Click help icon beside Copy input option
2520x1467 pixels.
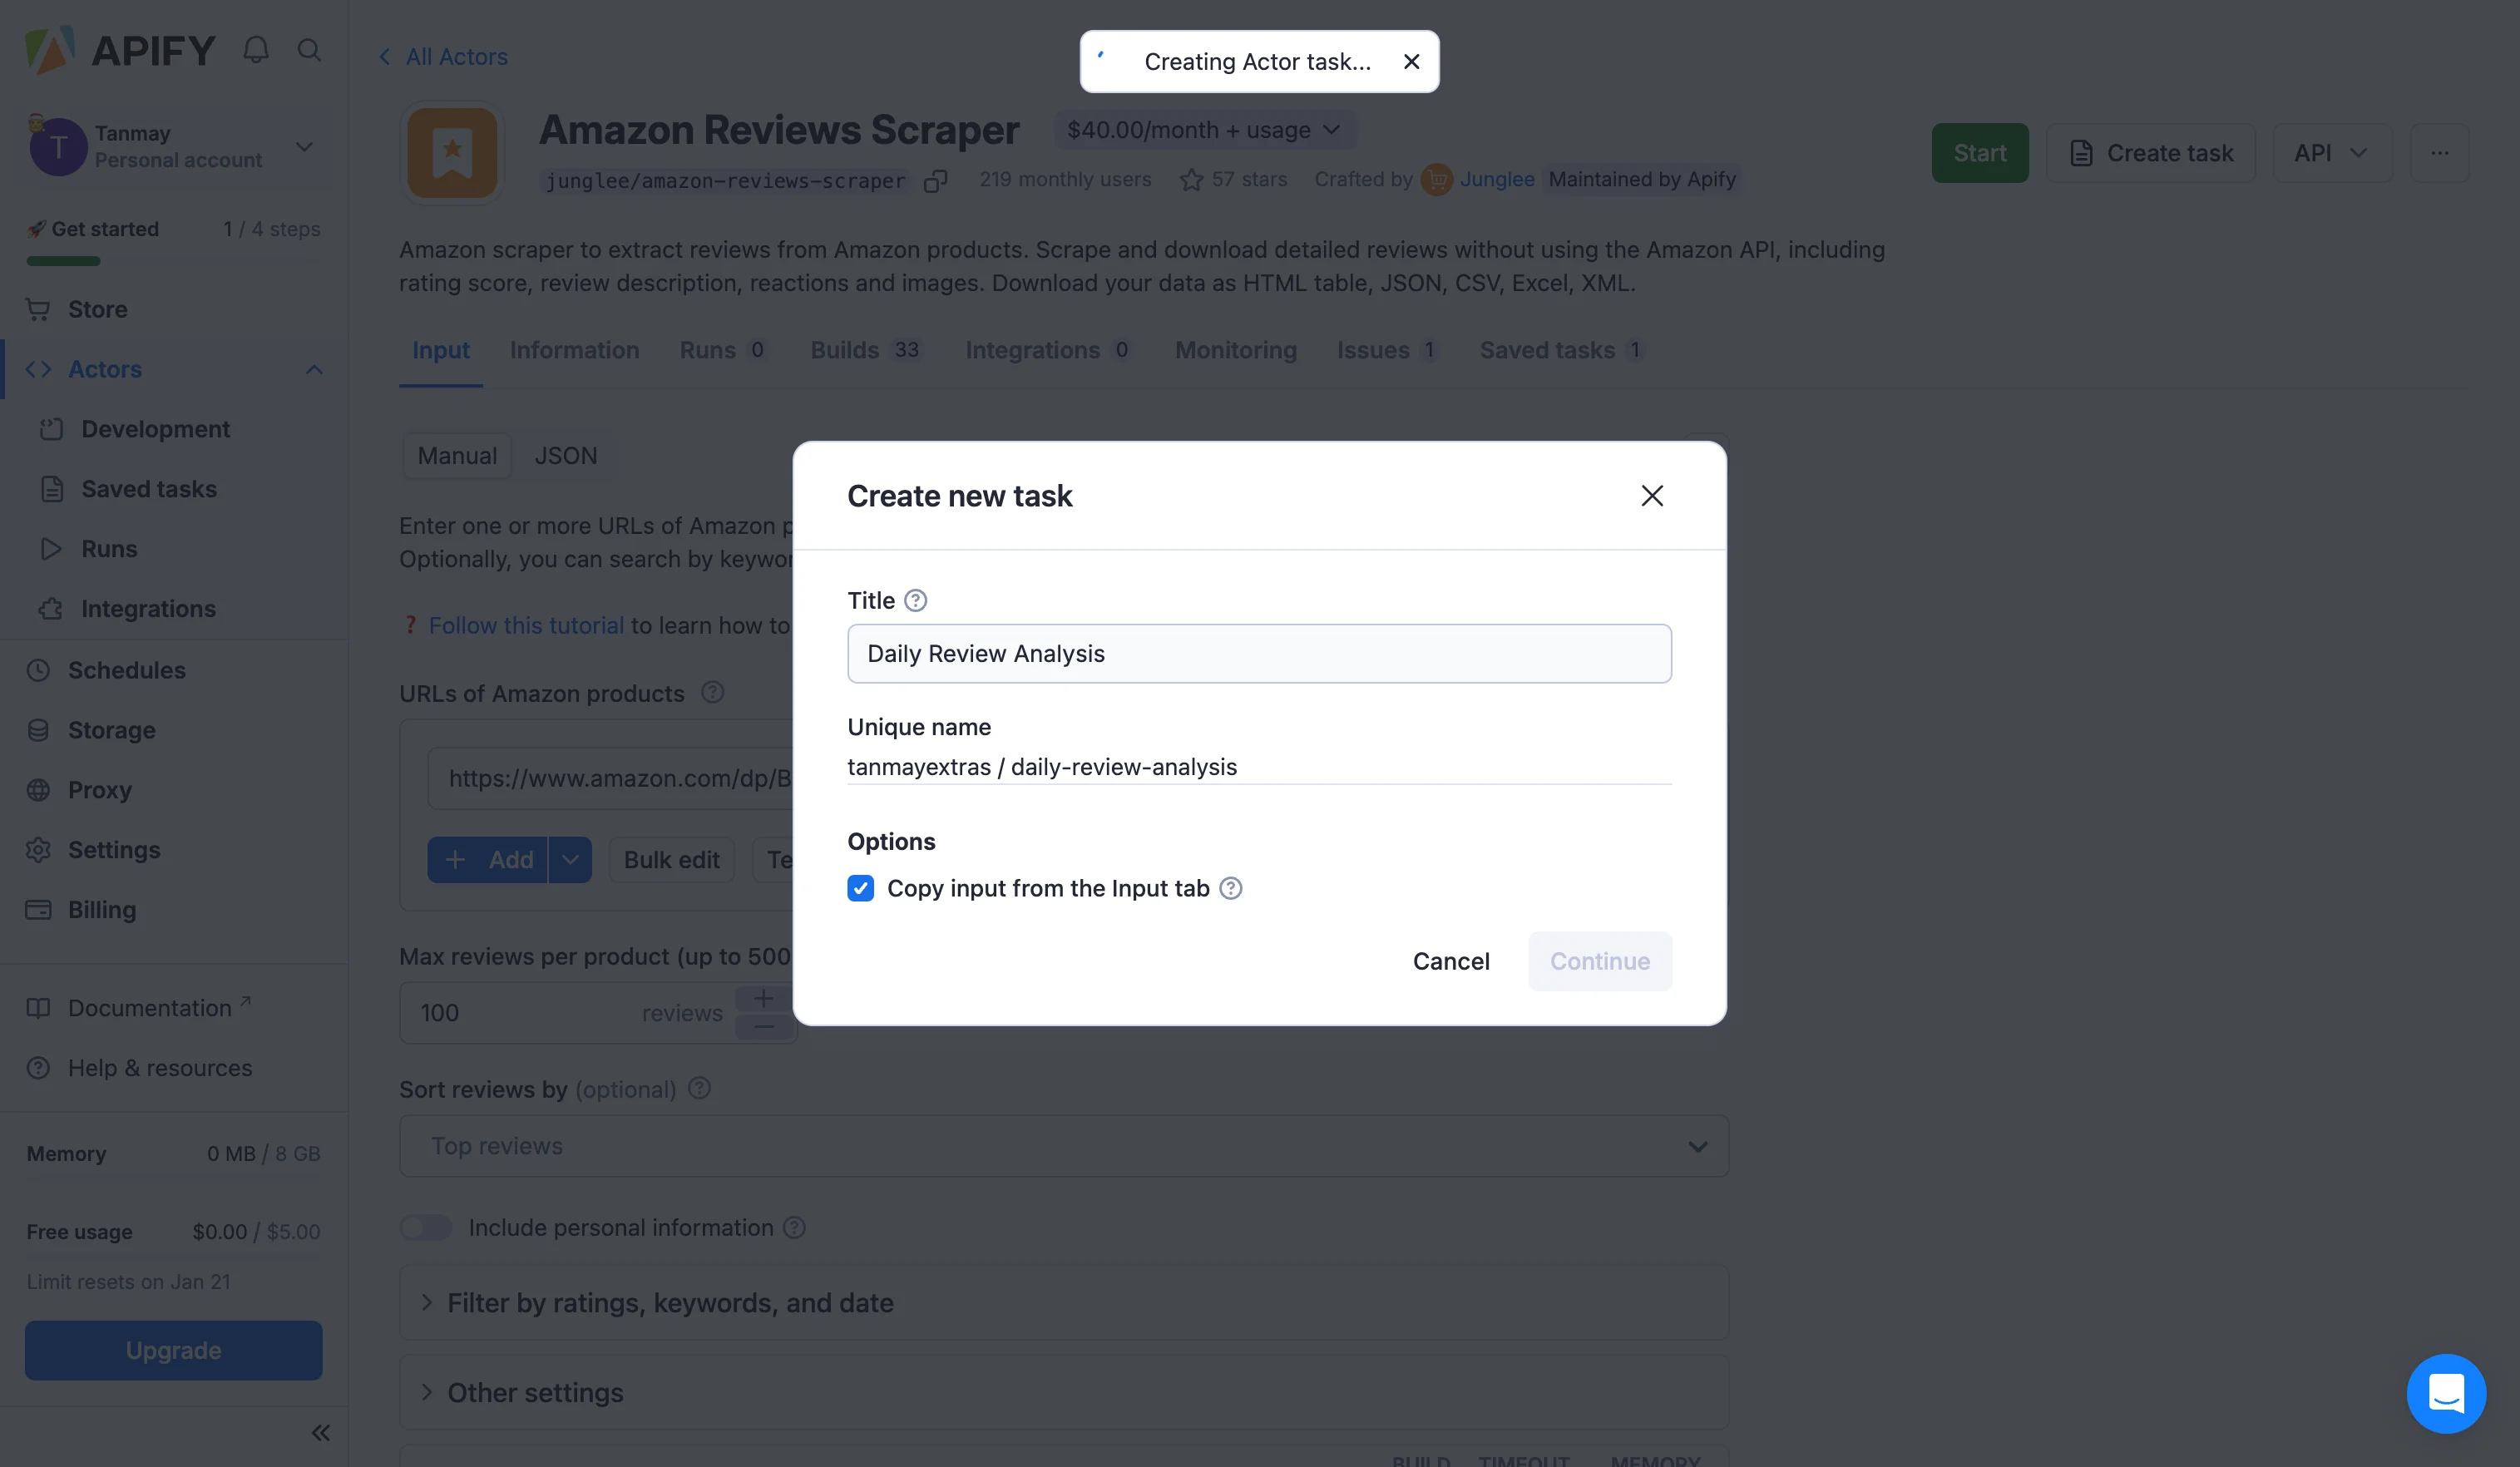(1231, 888)
